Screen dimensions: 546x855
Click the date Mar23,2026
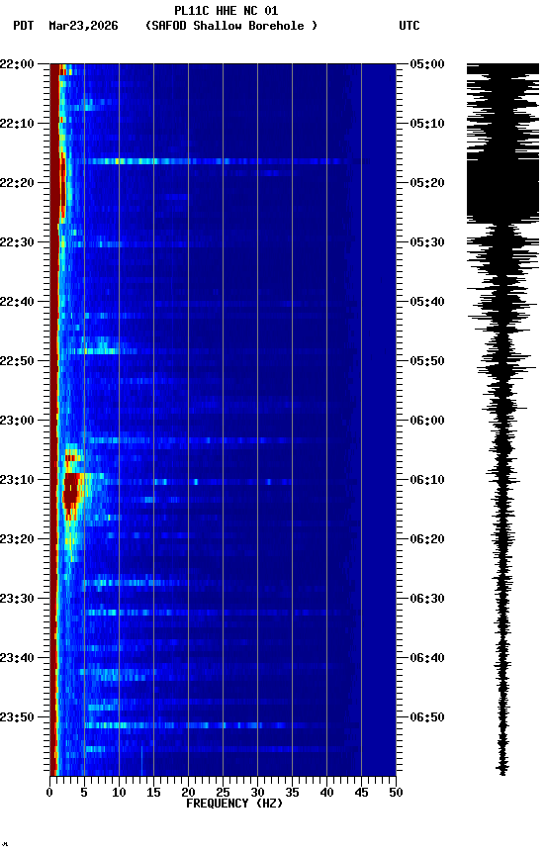click(x=83, y=26)
